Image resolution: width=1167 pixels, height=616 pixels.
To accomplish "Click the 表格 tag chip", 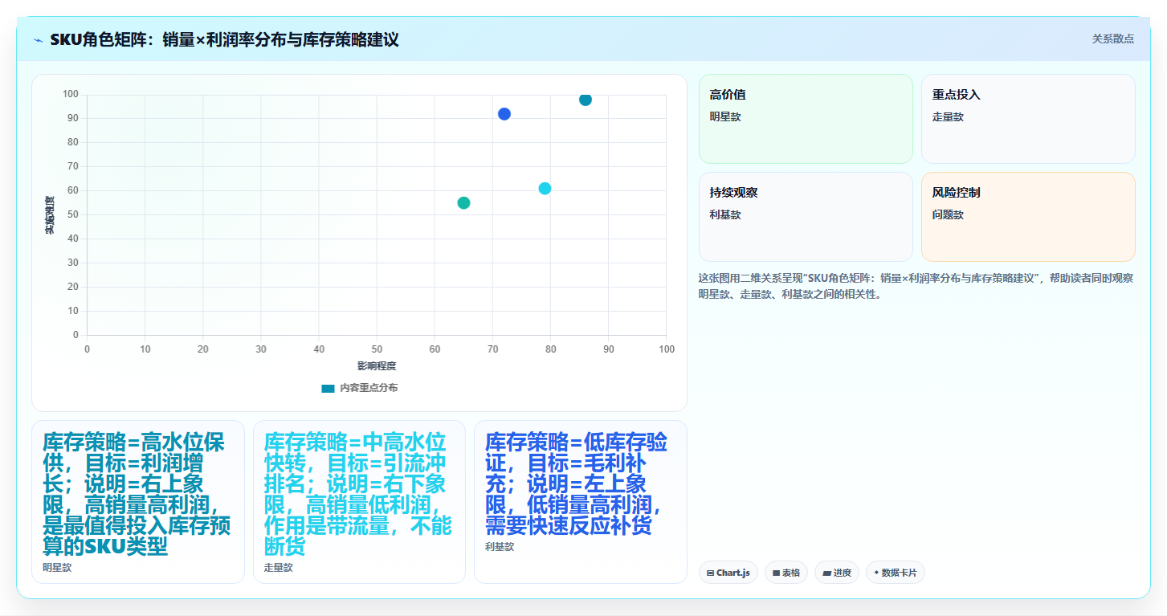I will (786, 573).
